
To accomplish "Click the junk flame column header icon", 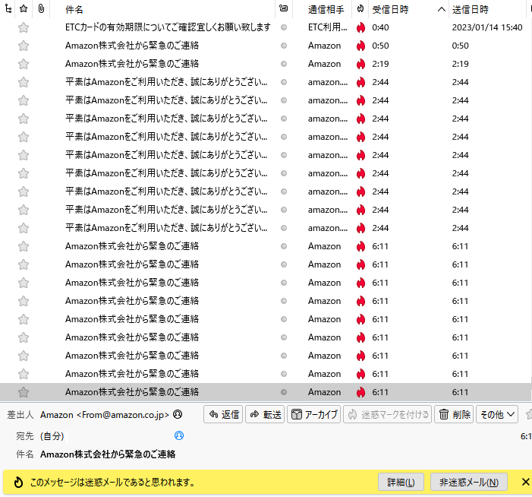I will click(x=360, y=9).
